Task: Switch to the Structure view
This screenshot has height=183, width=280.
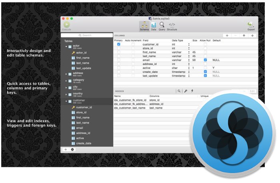Action: pyautogui.click(x=172, y=26)
